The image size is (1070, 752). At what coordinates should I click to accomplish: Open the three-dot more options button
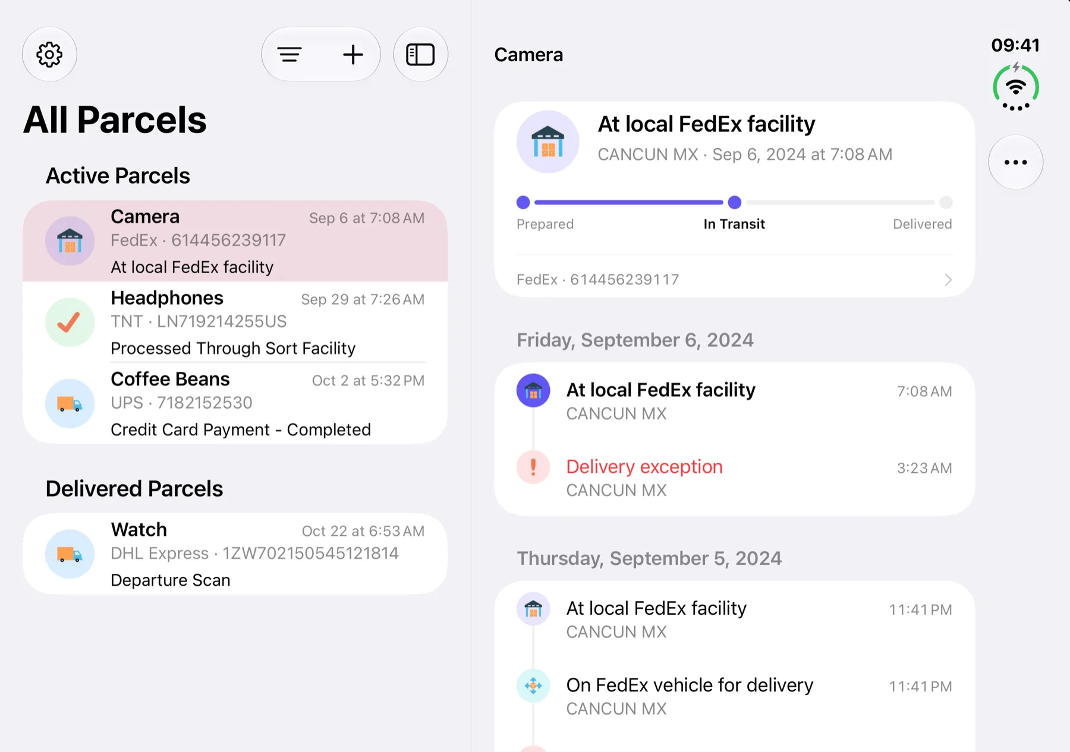click(x=1015, y=162)
